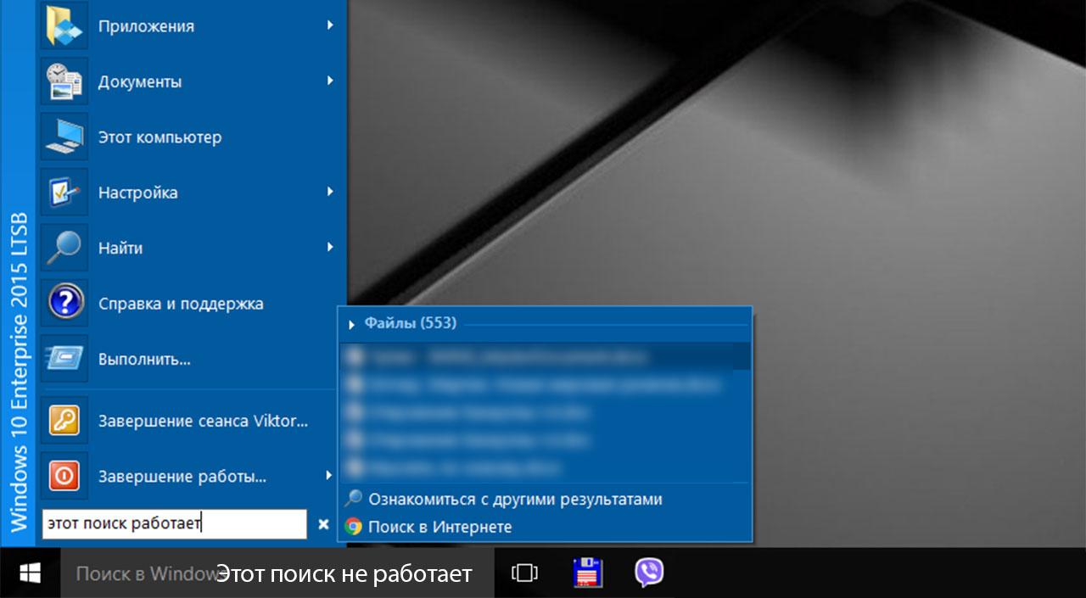Click the This Computer monitor icon
Image resolution: width=1086 pixels, height=598 pixels.
click(64, 137)
